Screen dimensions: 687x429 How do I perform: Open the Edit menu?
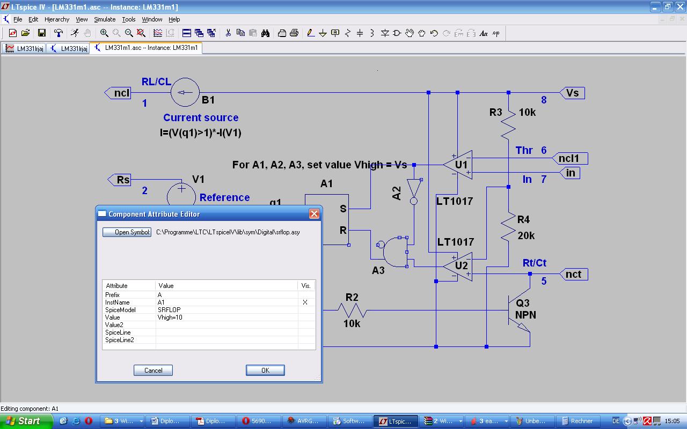(33, 19)
